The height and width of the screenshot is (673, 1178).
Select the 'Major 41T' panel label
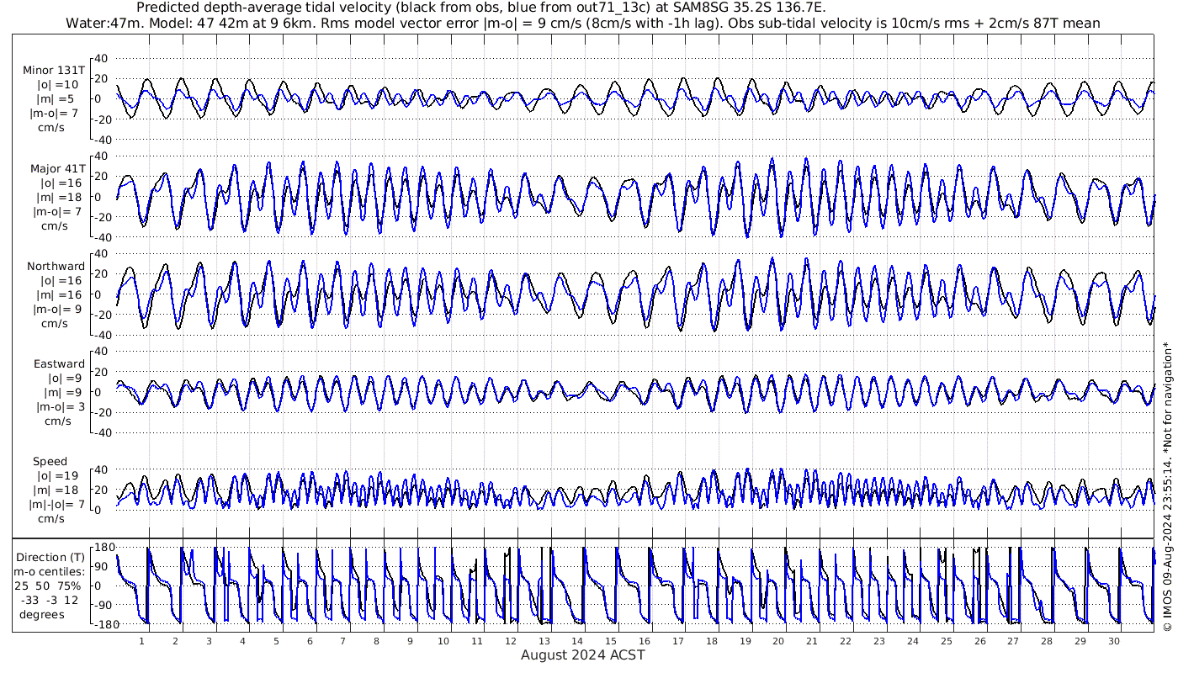tap(57, 169)
